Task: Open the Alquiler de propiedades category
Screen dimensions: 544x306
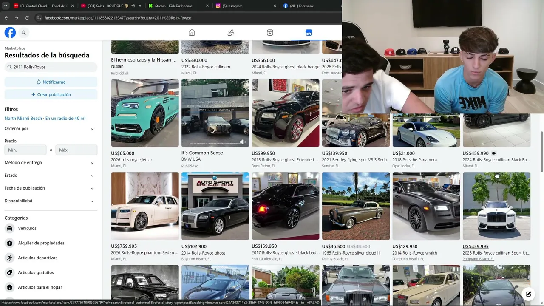Action: (x=41, y=243)
